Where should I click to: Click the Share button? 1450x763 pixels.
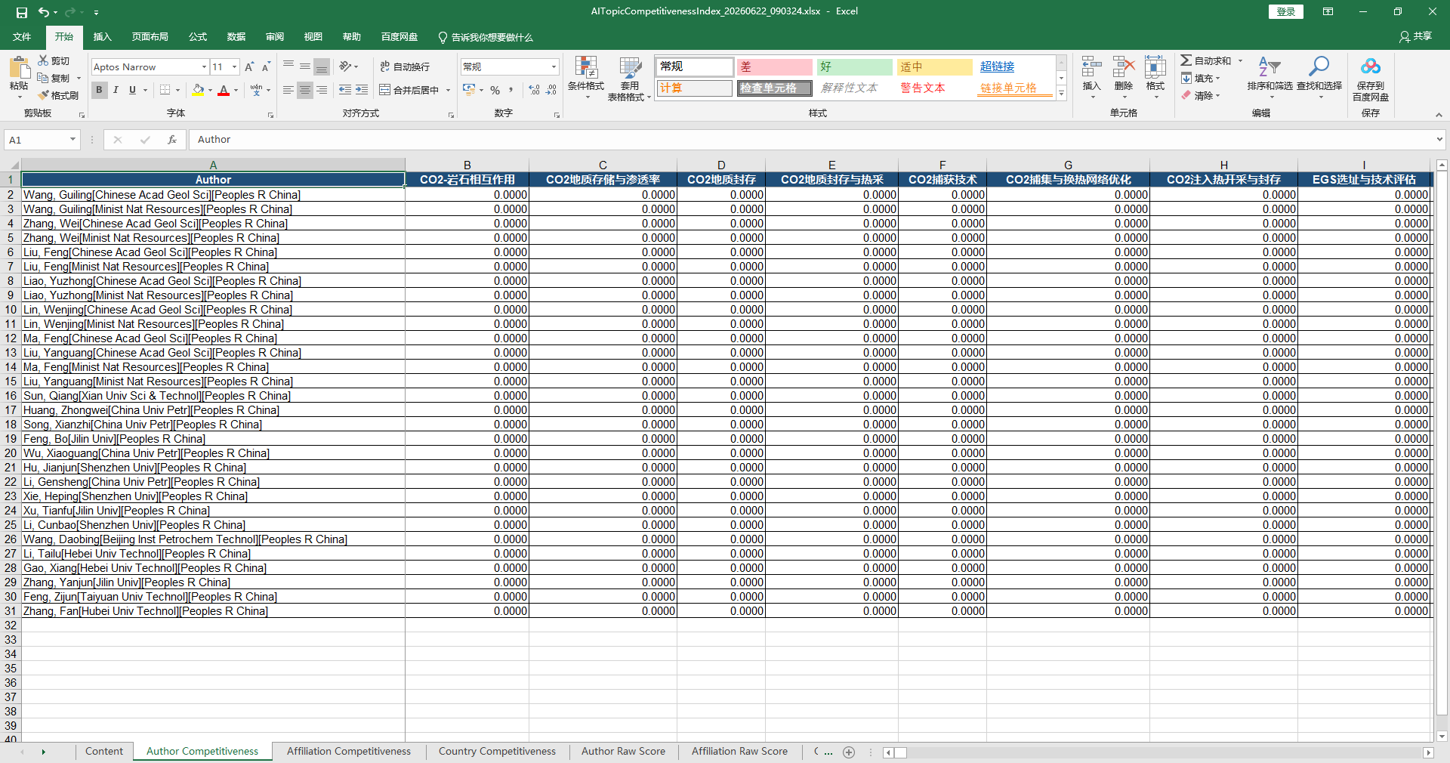(x=1415, y=36)
